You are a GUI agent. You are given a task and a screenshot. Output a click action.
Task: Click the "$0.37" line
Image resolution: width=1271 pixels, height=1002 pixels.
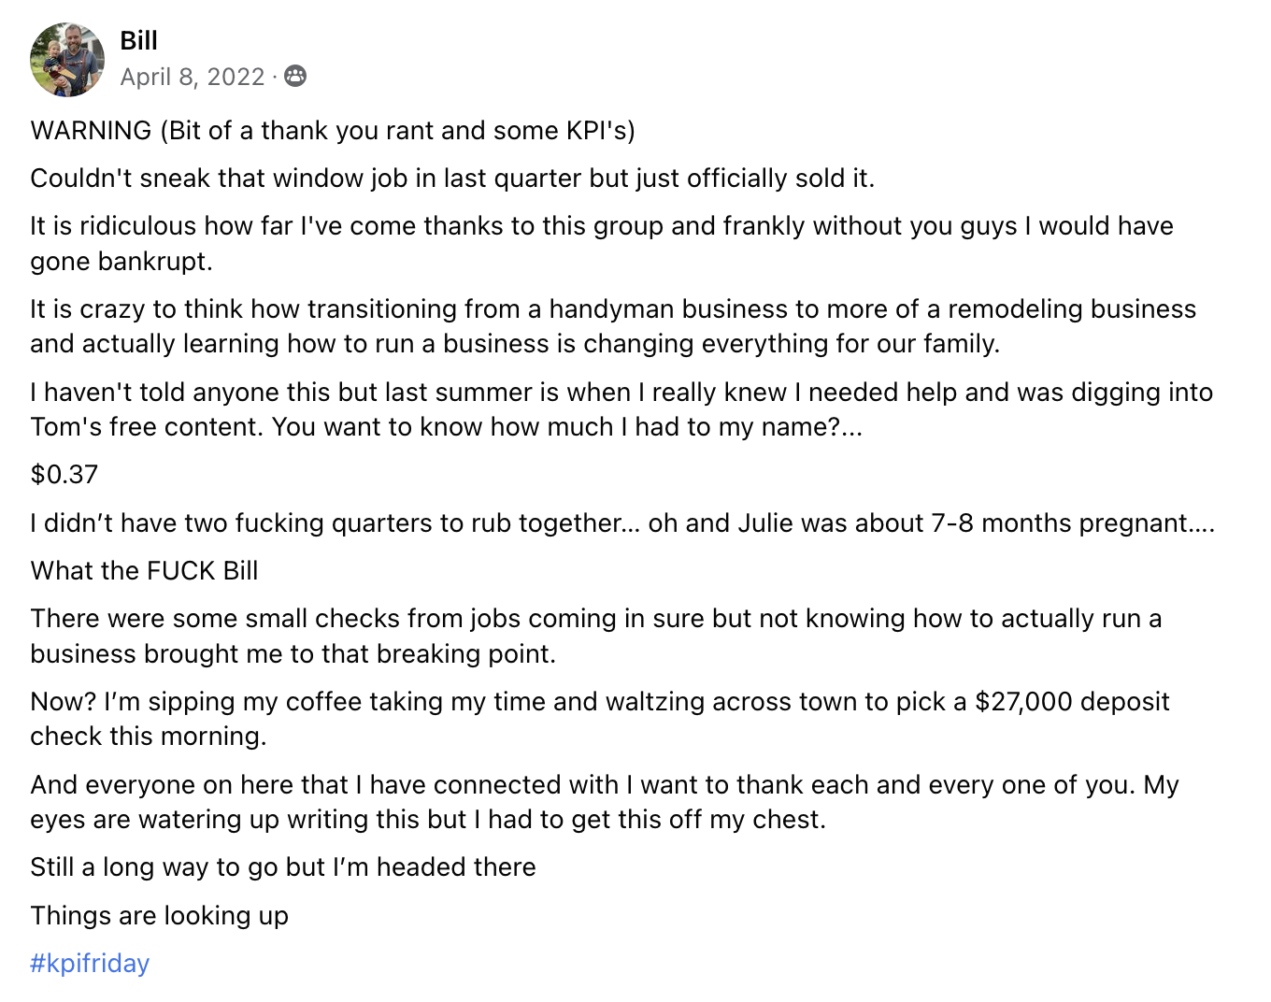click(x=64, y=475)
